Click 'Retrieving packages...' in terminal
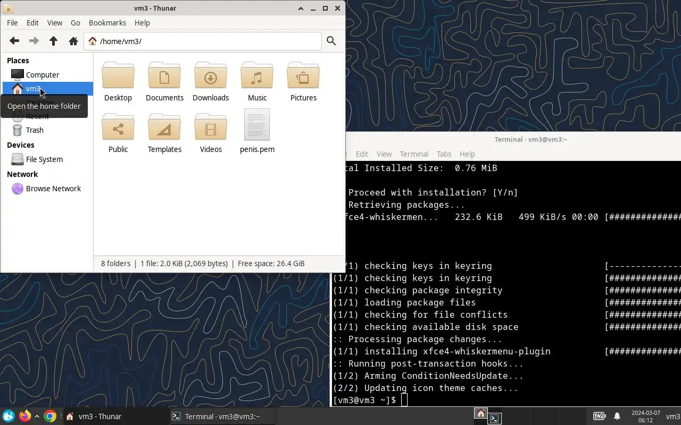 pyautogui.click(x=406, y=205)
